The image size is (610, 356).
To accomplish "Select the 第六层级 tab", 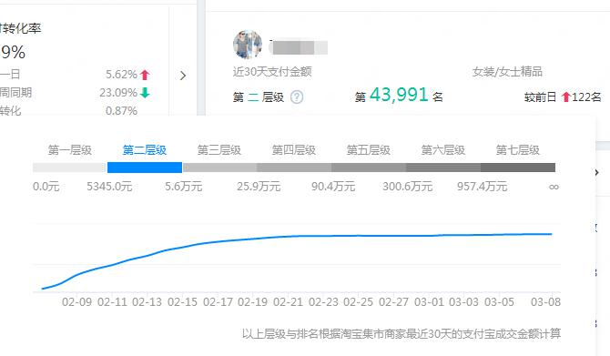I will click(443, 150).
